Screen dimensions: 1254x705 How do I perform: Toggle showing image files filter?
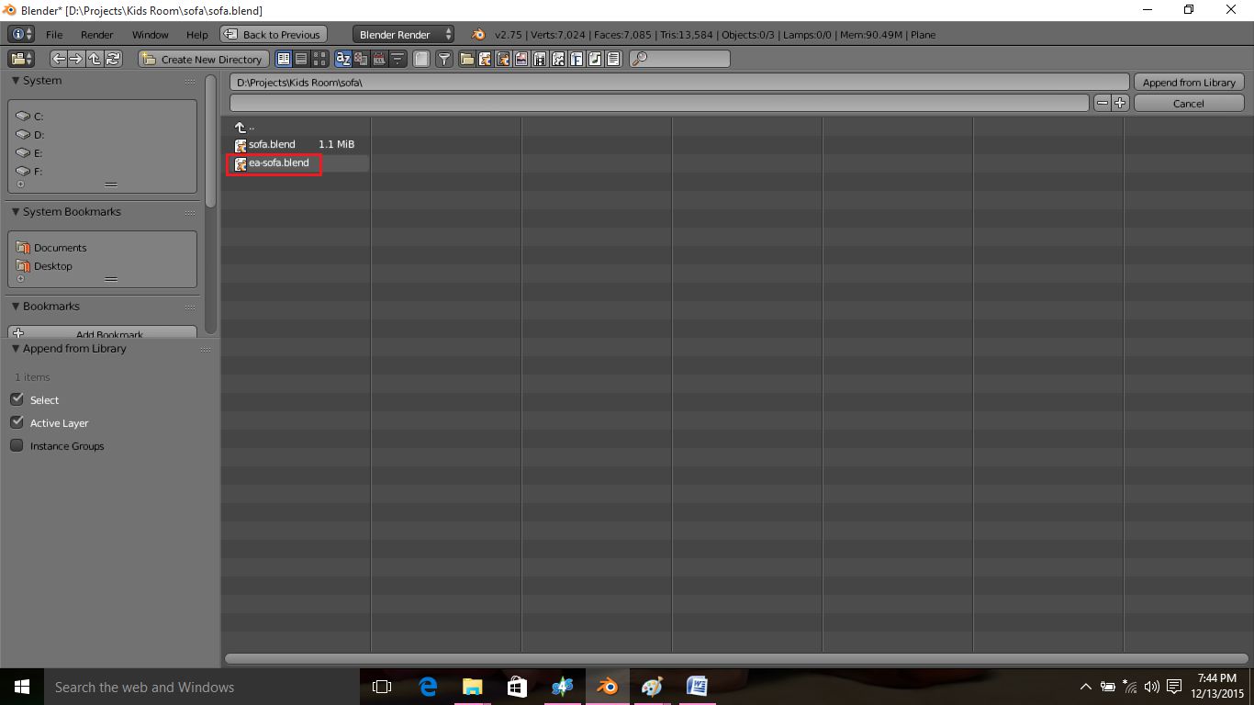[521, 59]
